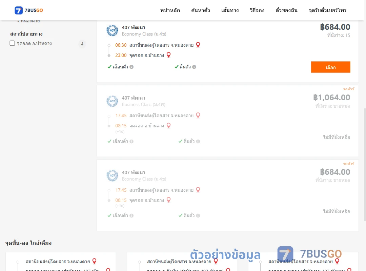The image size is (366, 271).
Task: Click info icon beside คืนตั๋ว in Business Class trip
Action: tap(198, 142)
